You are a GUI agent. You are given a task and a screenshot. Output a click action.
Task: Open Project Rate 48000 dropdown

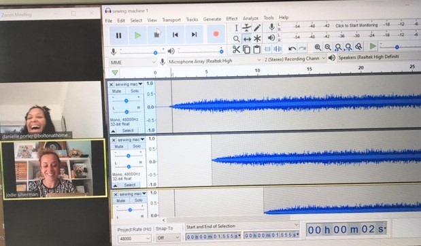pyautogui.click(x=134, y=239)
